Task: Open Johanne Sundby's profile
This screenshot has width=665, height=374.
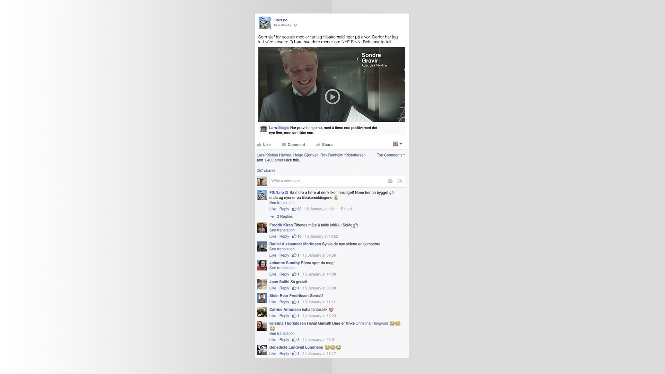Action: pyautogui.click(x=284, y=263)
